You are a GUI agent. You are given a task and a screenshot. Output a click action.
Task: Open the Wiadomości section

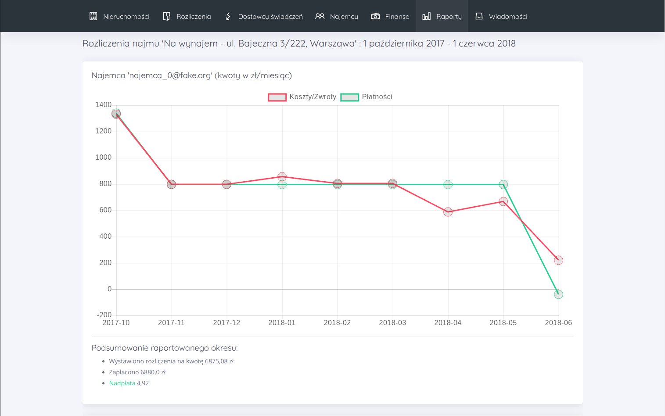[502, 16]
